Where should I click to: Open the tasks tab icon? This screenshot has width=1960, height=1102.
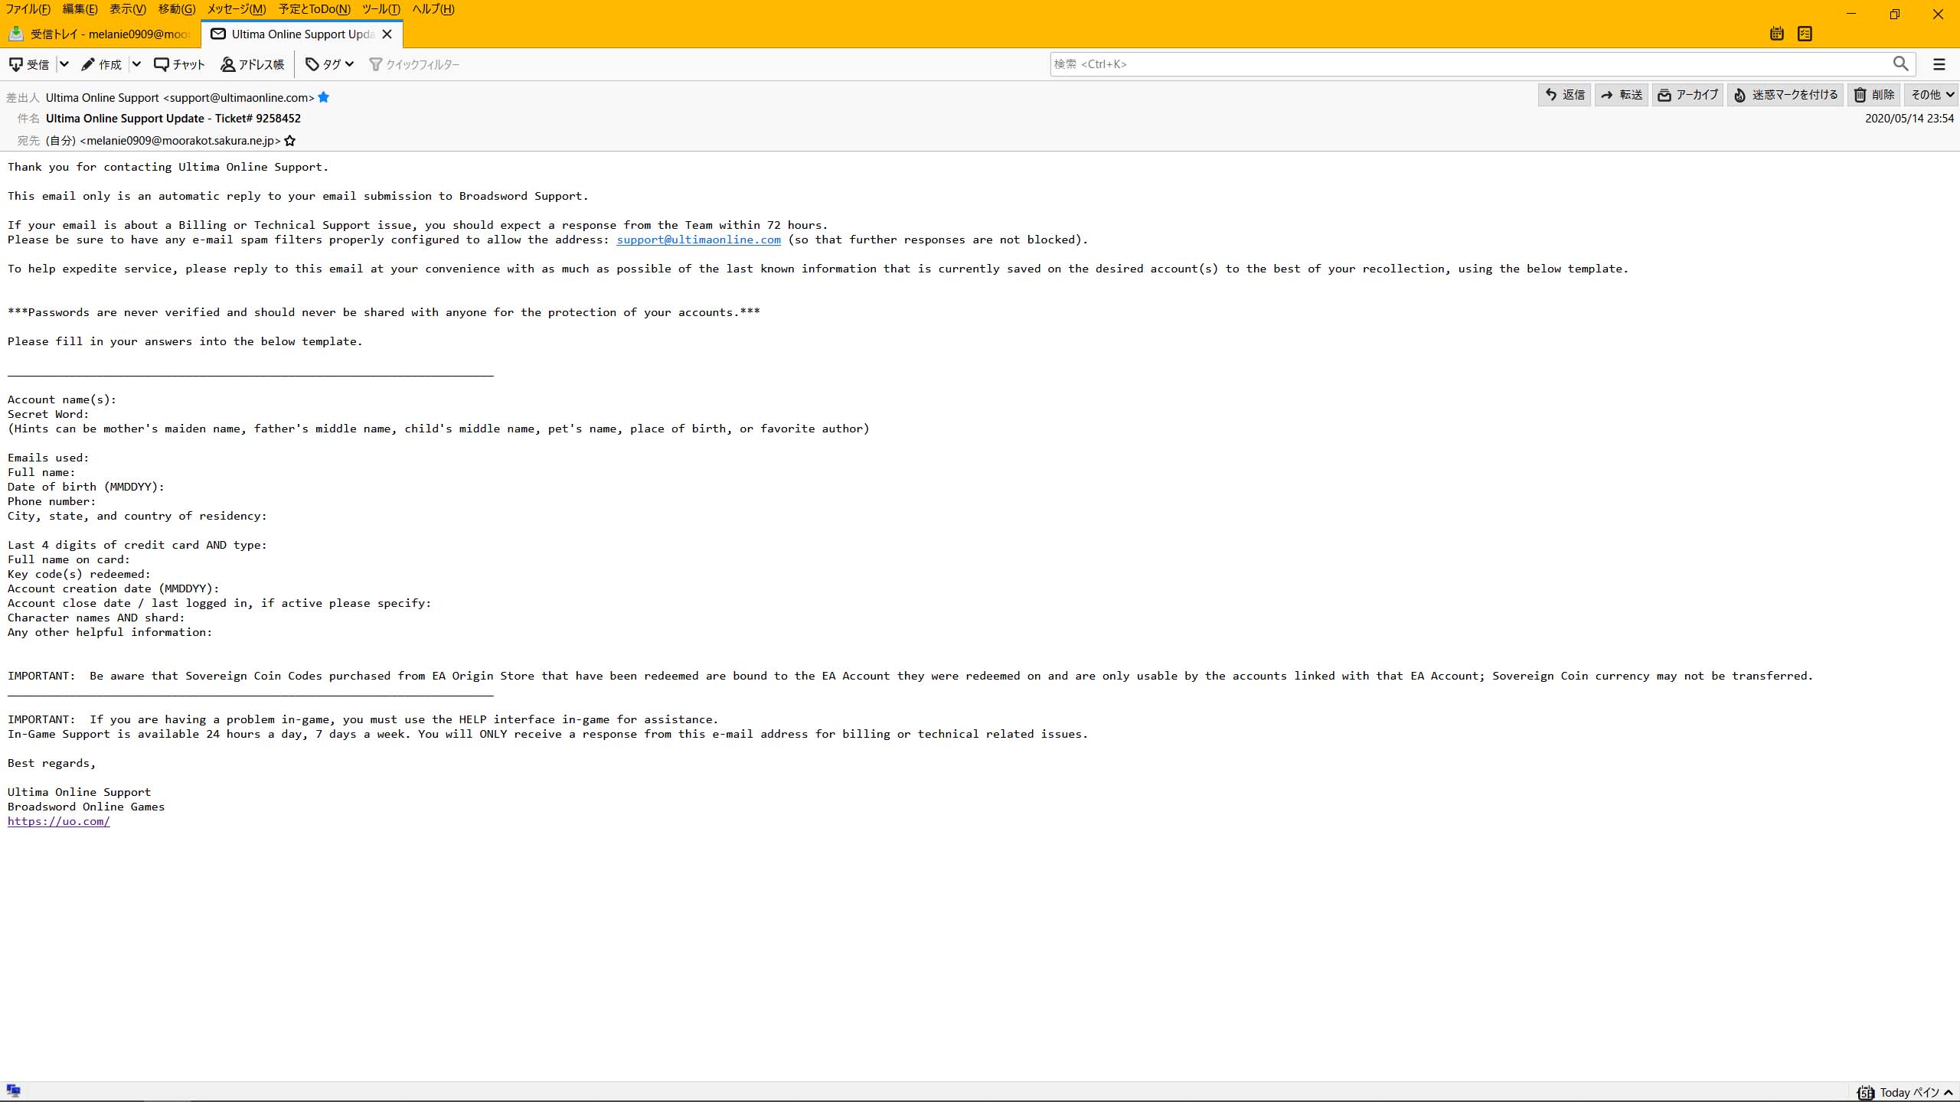coord(1805,34)
